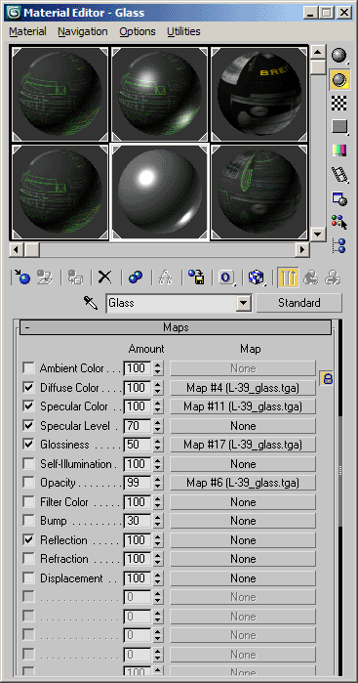The height and width of the screenshot is (683, 358).
Task: Click the Select by Material icon
Action: click(x=338, y=222)
